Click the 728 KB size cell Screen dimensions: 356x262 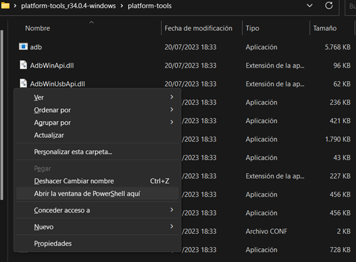click(340, 249)
